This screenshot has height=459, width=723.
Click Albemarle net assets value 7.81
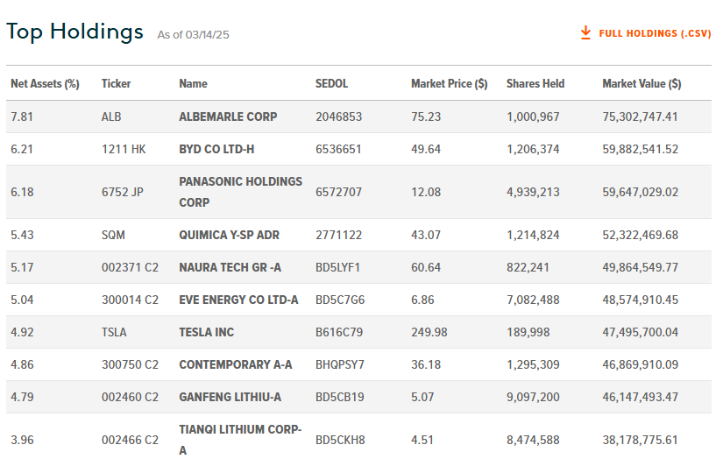click(22, 117)
